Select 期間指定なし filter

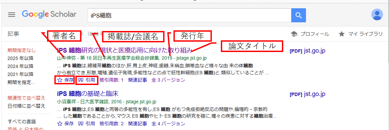click(x=22, y=51)
